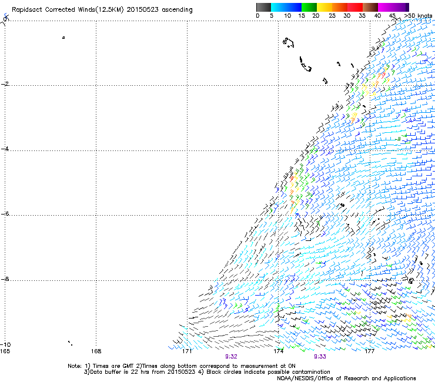Click the 'NOAA/NESDIS/Office of Research and Applications' credit
Image resolution: width=435 pixels, height=382 pixels.
point(346,378)
